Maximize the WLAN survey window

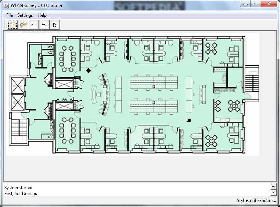click(x=255, y=4)
